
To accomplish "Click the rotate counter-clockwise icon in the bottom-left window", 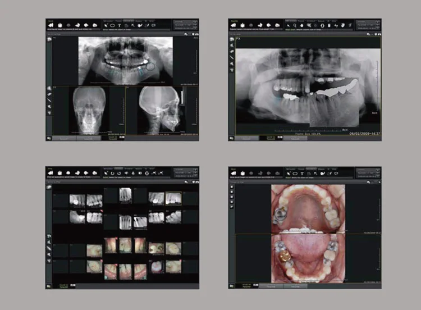I will click(x=112, y=174).
